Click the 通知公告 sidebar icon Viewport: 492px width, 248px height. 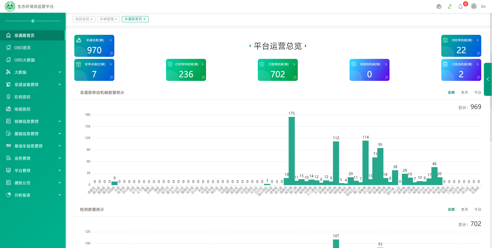pyautogui.click(x=8, y=182)
